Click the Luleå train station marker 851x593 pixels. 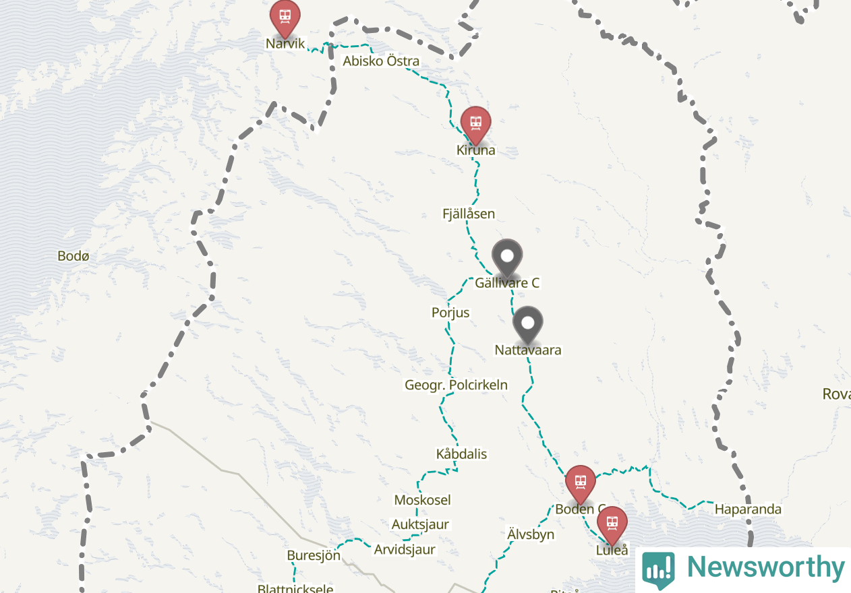tap(612, 524)
